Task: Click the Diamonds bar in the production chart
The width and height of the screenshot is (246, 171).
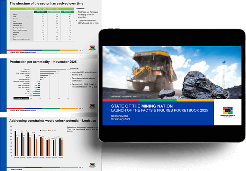Action: click(x=53, y=69)
